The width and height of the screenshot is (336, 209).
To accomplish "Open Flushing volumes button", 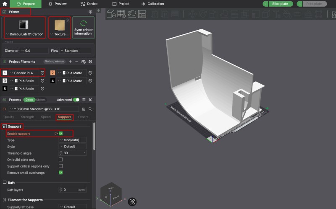I will pyautogui.click(x=55, y=61).
